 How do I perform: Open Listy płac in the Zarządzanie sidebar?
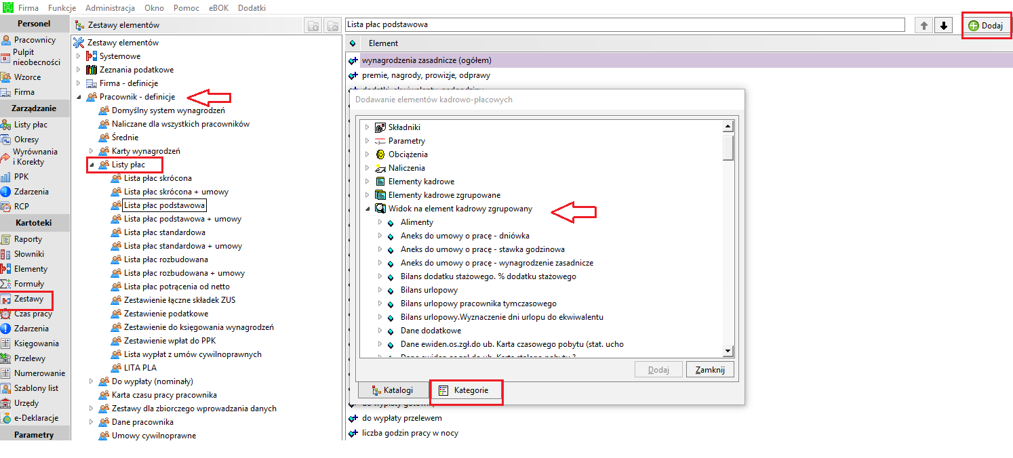[x=31, y=125]
